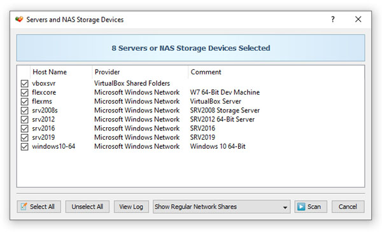Click the SRV2016 comment cell

[x=202, y=128]
